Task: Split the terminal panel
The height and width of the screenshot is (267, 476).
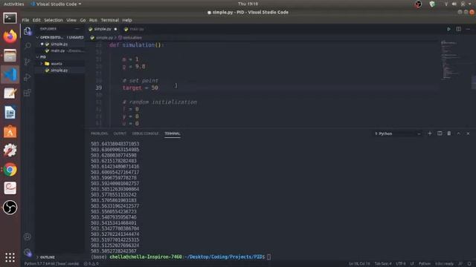Action: pos(440,133)
